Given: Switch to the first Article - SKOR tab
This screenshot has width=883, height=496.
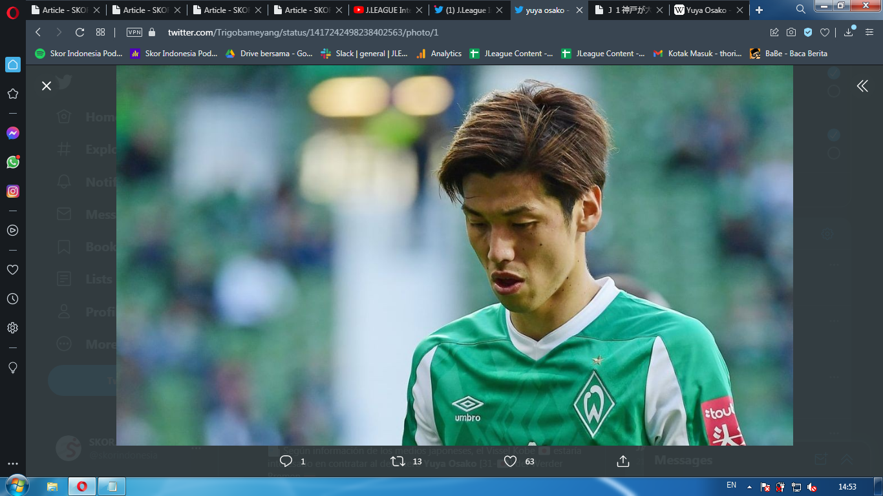Looking at the screenshot, I should [x=65, y=10].
